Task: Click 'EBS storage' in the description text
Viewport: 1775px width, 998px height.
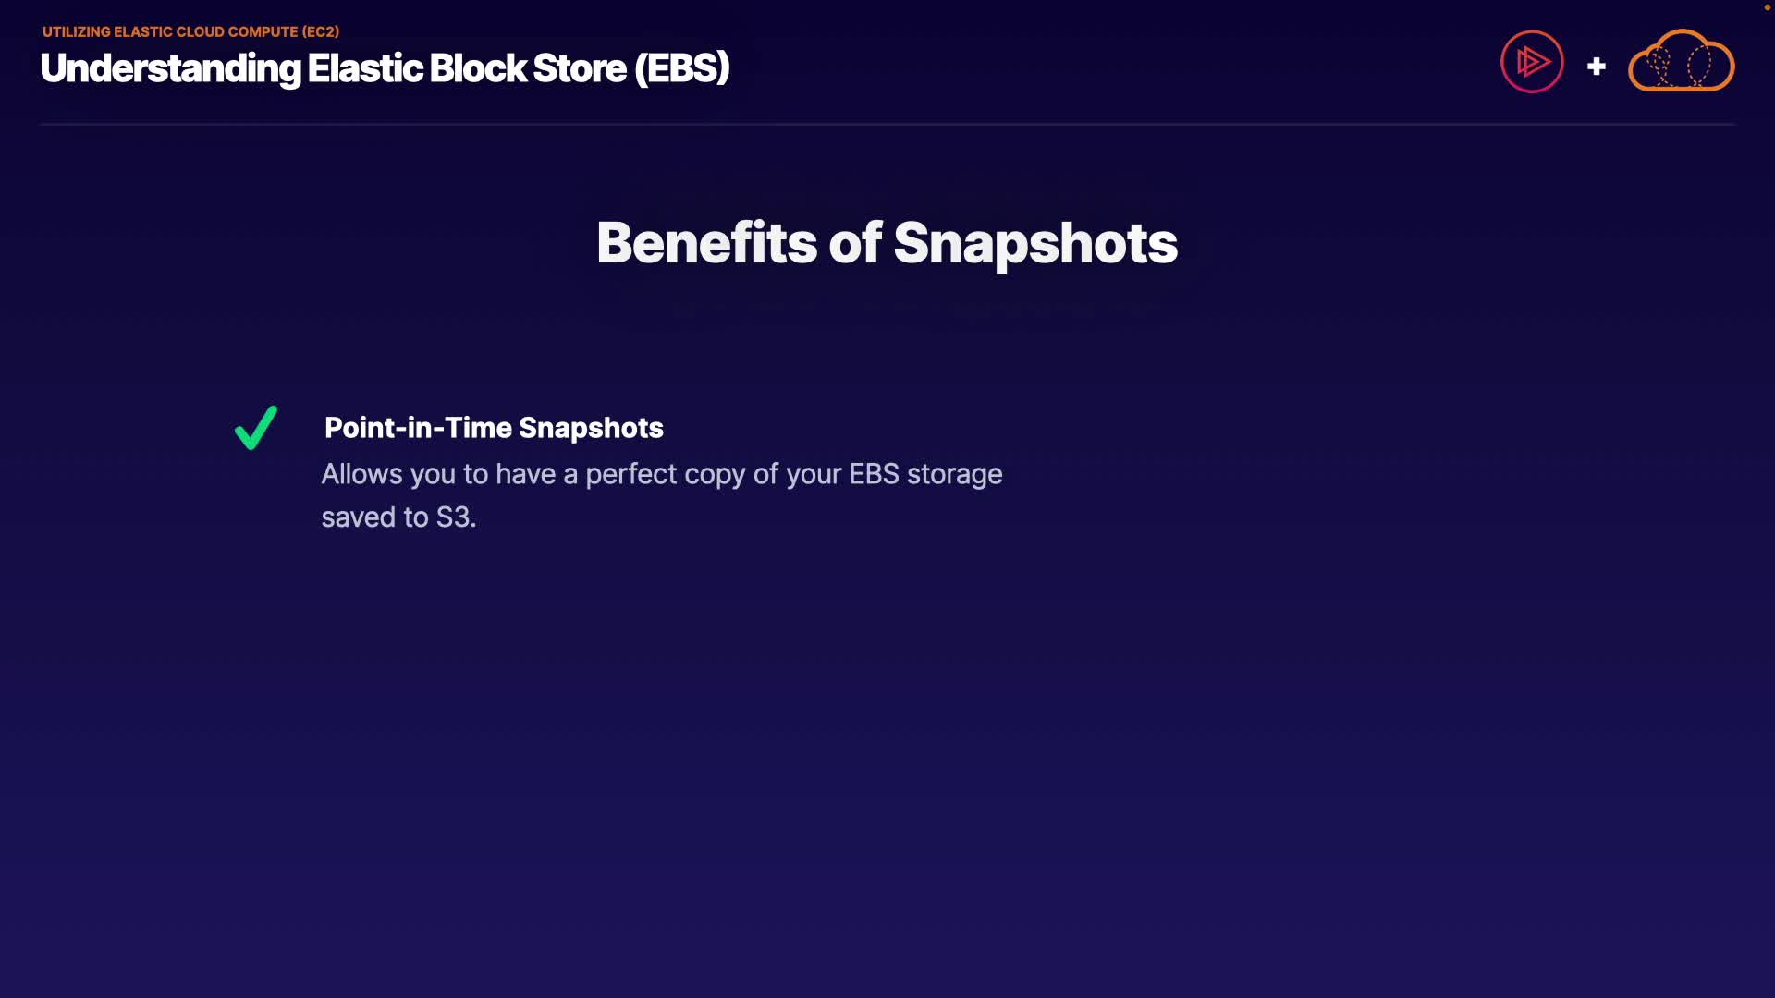Action: tap(925, 474)
